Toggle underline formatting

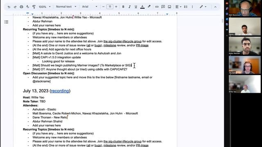136,7
